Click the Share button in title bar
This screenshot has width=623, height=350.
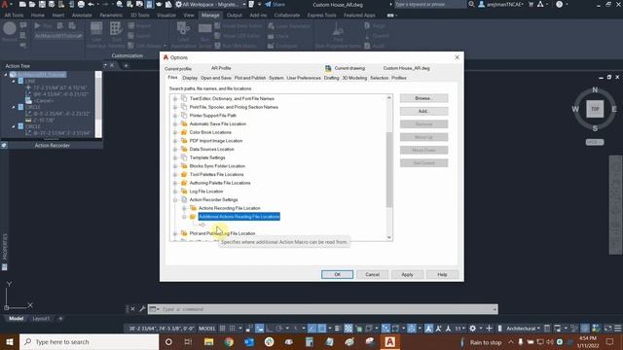275,4
